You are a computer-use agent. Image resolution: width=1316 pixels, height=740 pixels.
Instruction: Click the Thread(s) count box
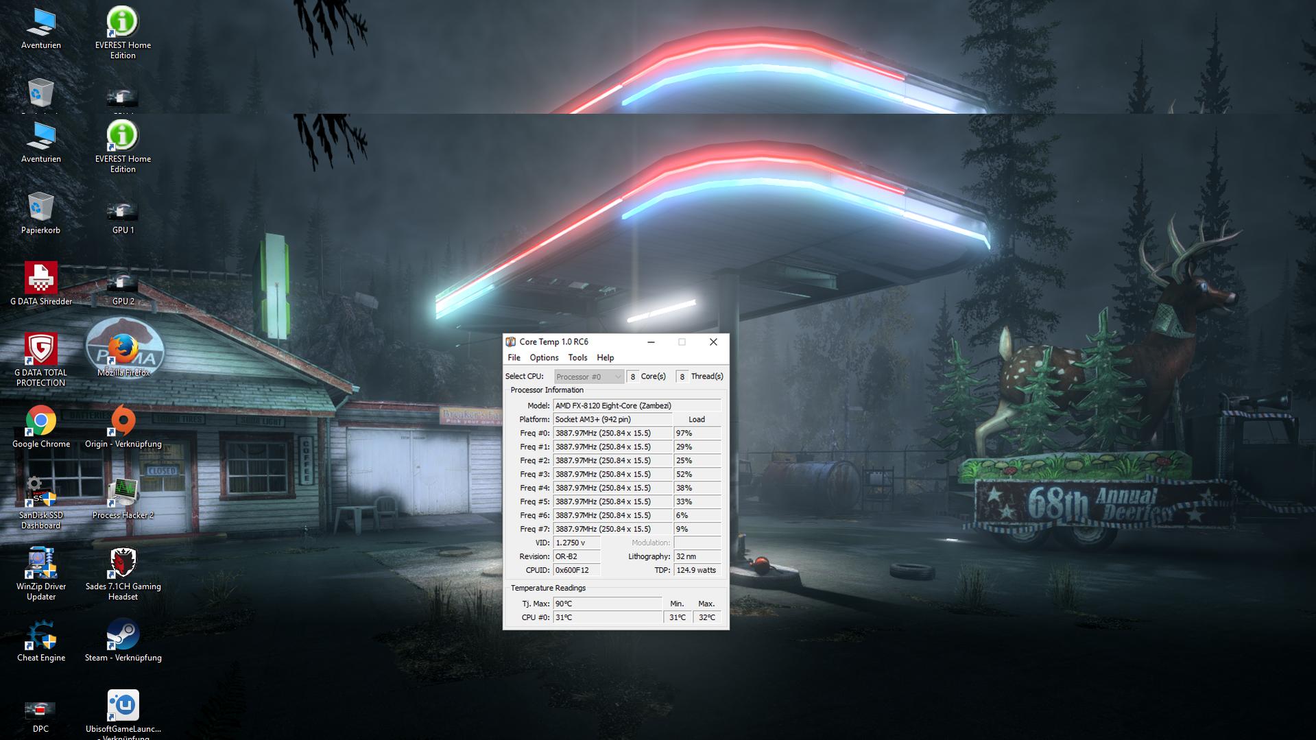point(682,377)
